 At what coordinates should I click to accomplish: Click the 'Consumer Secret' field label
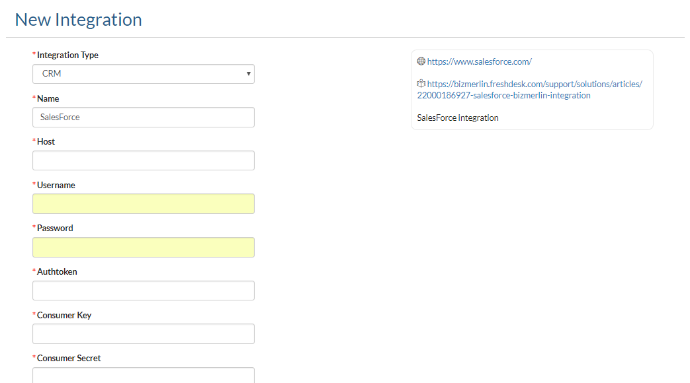69,358
